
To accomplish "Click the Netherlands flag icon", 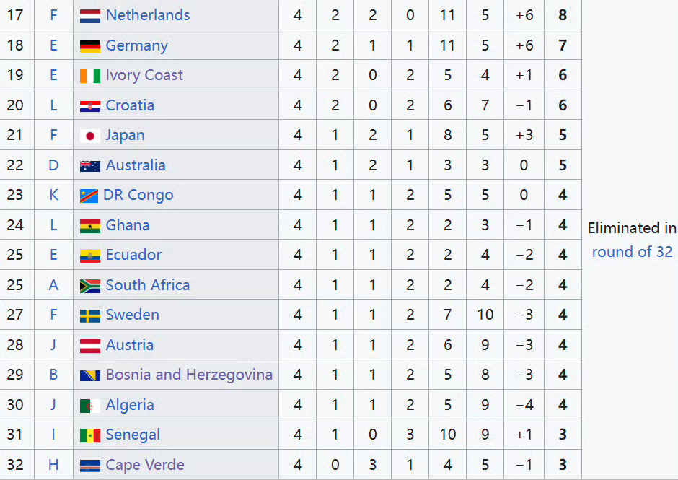I will coord(90,16).
